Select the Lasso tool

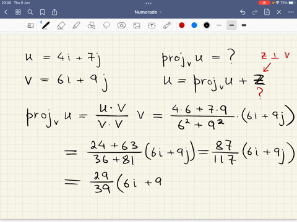(x=106, y=25)
